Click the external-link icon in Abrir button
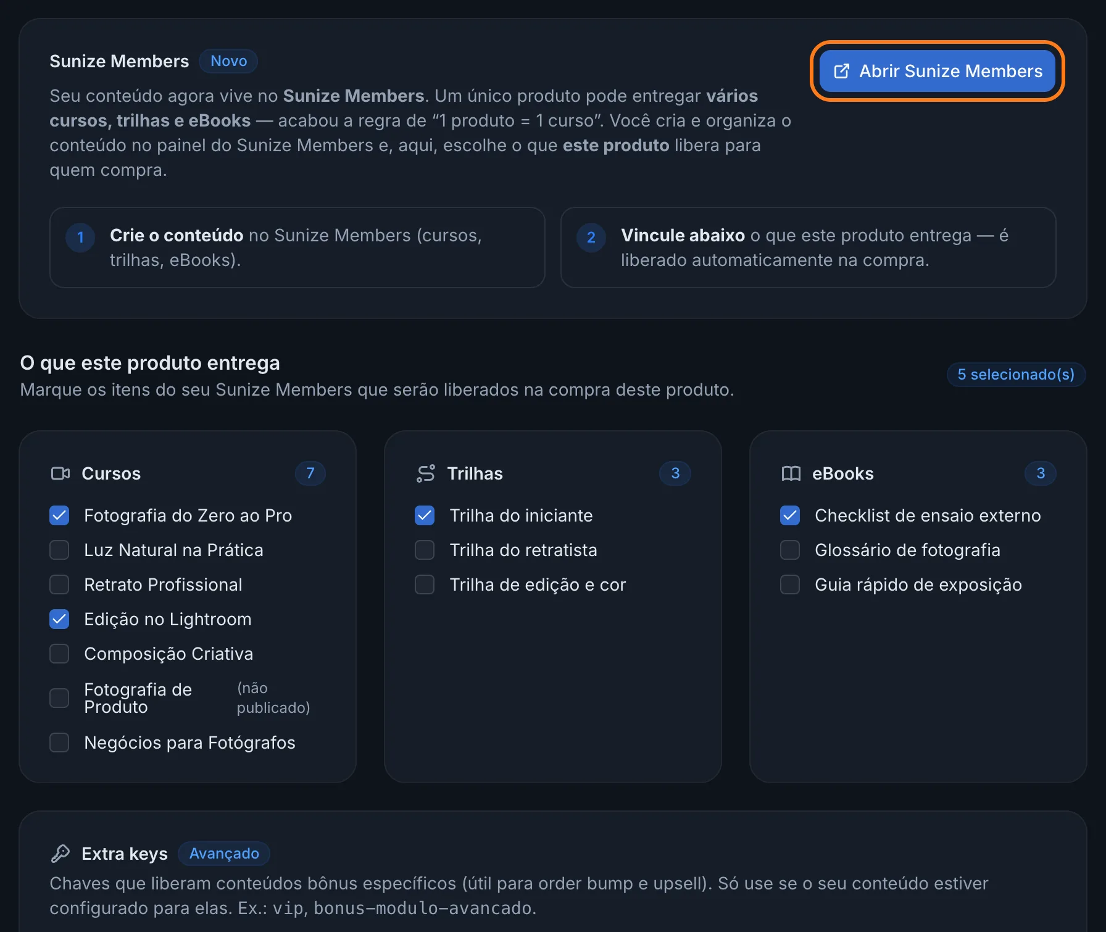 (x=842, y=71)
